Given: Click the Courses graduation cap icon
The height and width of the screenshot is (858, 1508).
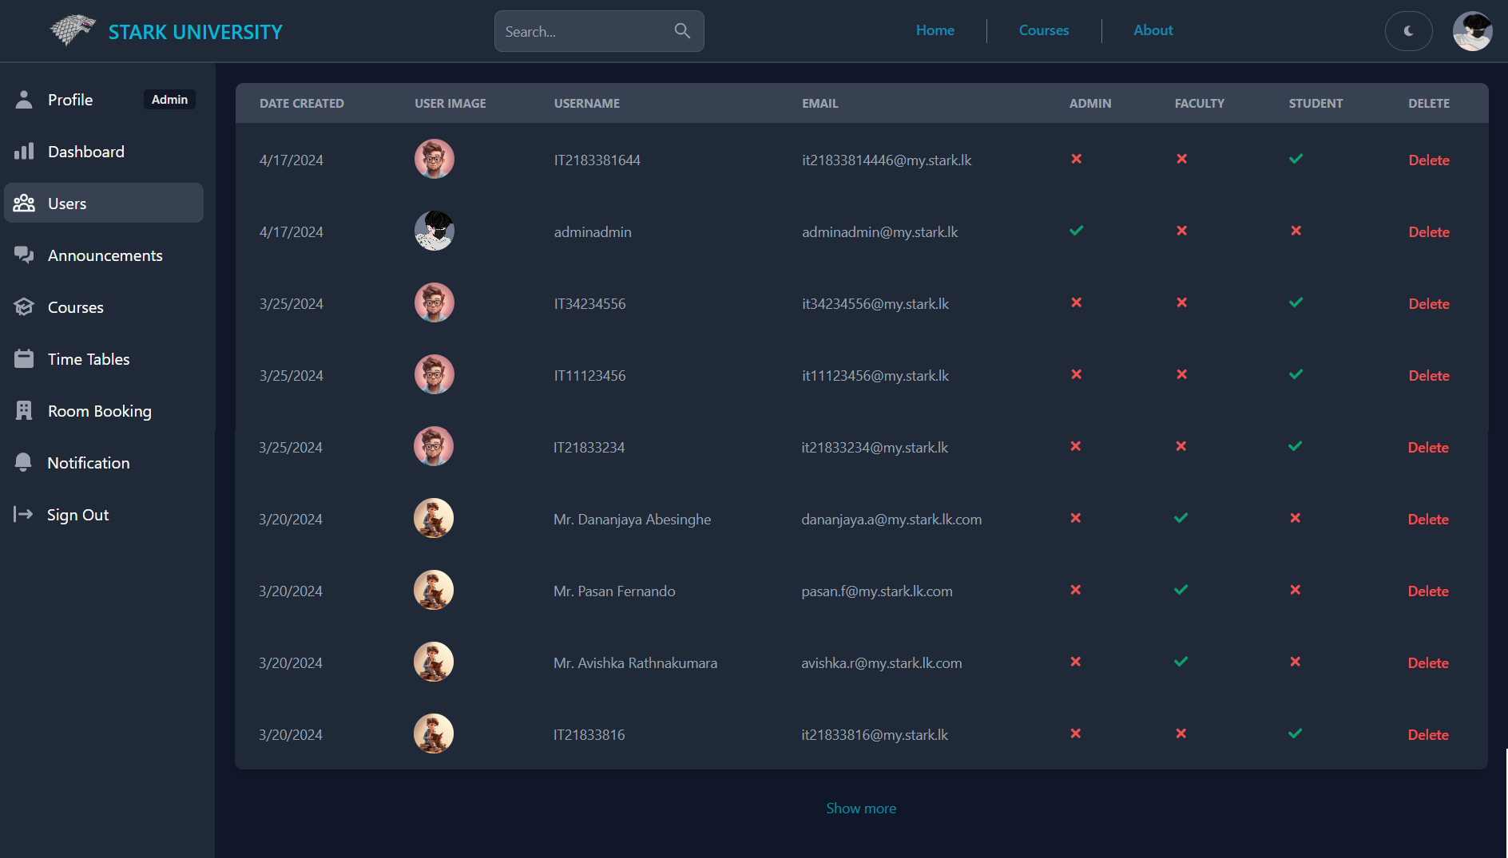Looking at the screenshot, I should click(x=24, y=306).
